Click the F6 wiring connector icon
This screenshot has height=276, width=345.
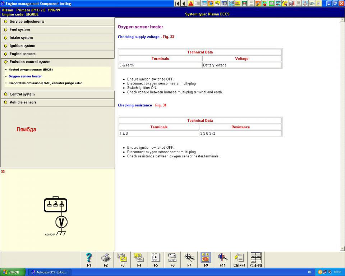[172, 260]
